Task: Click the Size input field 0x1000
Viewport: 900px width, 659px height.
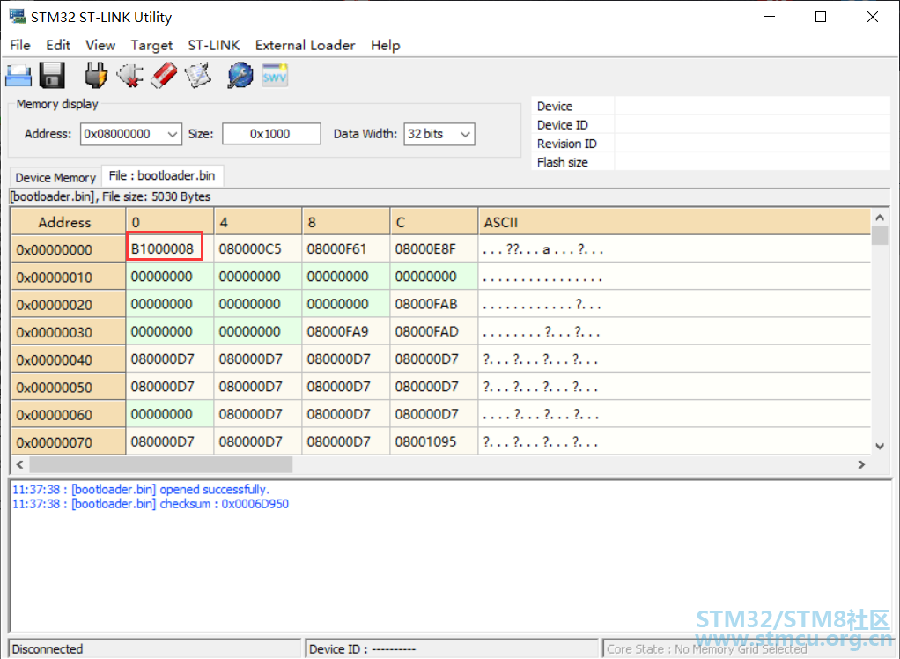Action: pos(271,134)
